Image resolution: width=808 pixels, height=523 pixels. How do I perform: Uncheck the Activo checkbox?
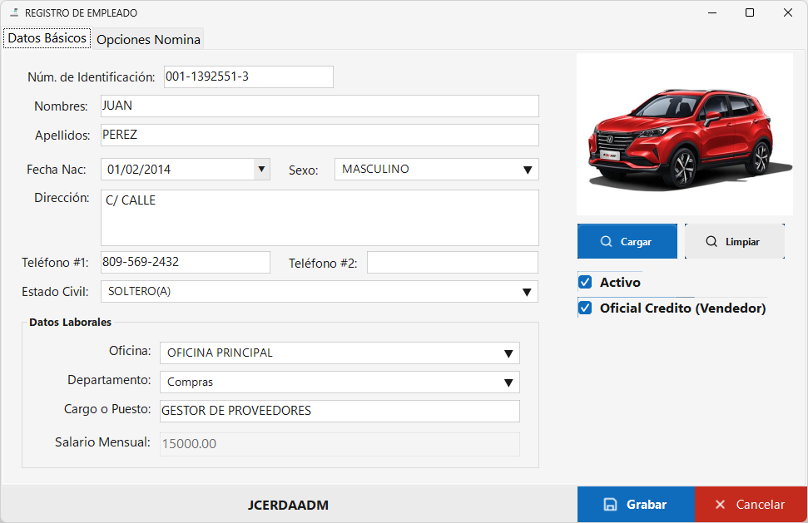click(585, 282)
